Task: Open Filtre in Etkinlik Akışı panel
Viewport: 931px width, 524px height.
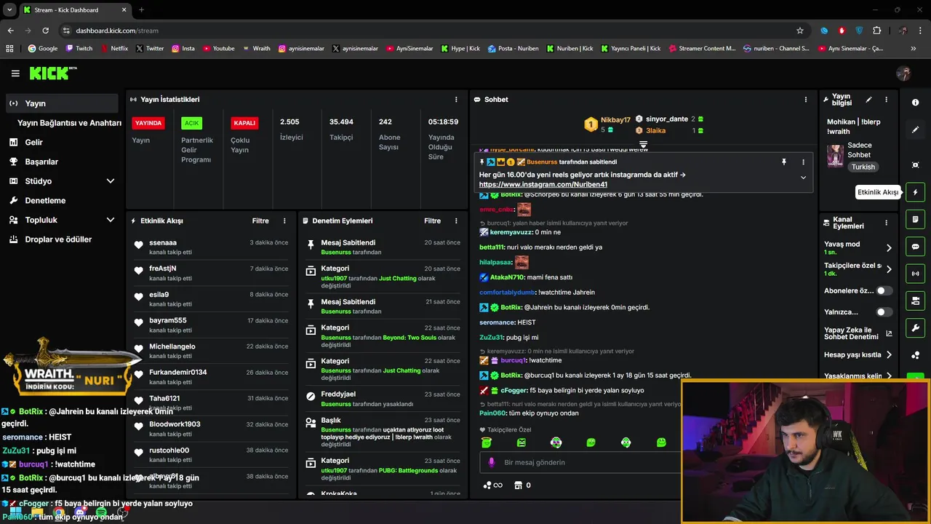Action: (260, 221)
